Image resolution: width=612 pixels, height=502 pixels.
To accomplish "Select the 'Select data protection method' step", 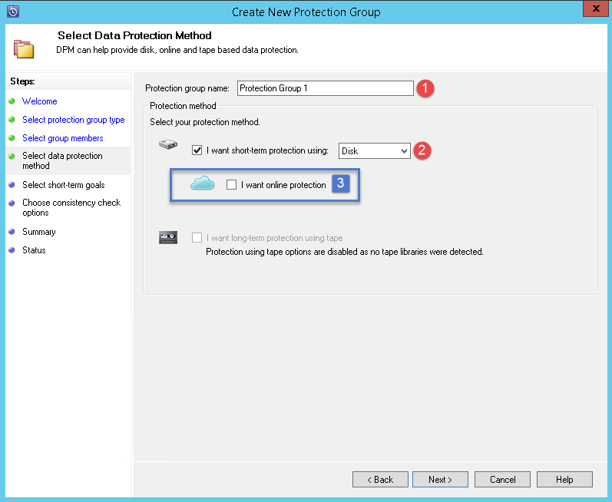I will click(x=62, y=160).
